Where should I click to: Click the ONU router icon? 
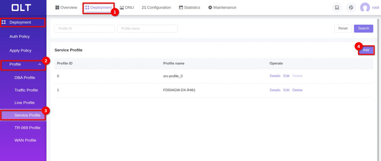coord(122,7)
